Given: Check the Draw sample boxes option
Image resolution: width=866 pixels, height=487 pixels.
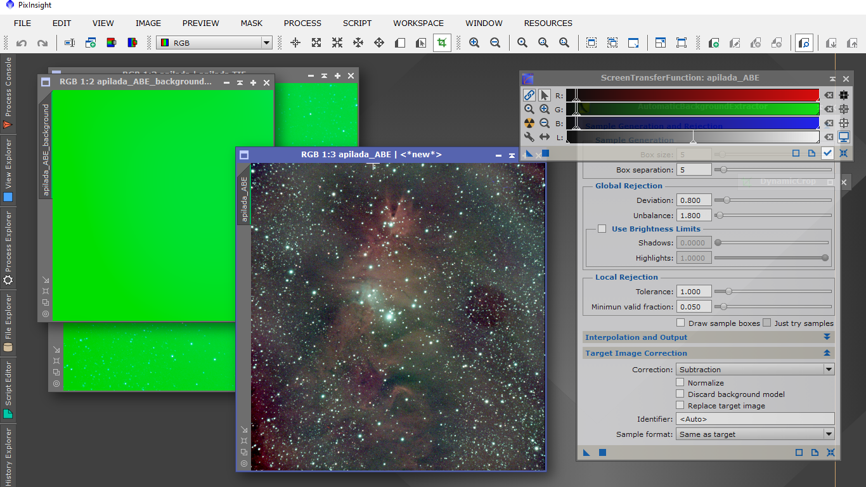Looking at the screenshot, I should (681, 323).
